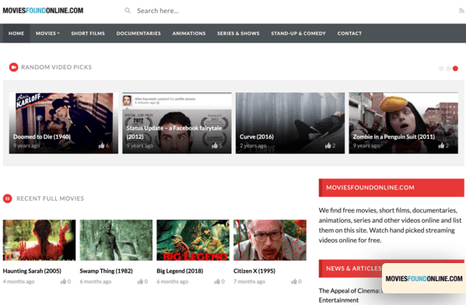Open Swamp Thing (1982) title link
The height and width of the screenshot is (305, 466).
106,271
